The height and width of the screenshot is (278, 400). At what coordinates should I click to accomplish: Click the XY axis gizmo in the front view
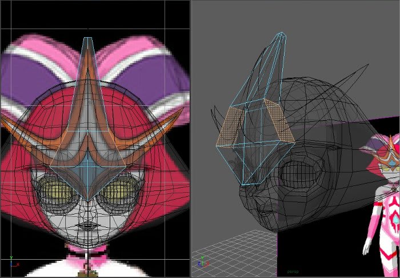[14, 262]
